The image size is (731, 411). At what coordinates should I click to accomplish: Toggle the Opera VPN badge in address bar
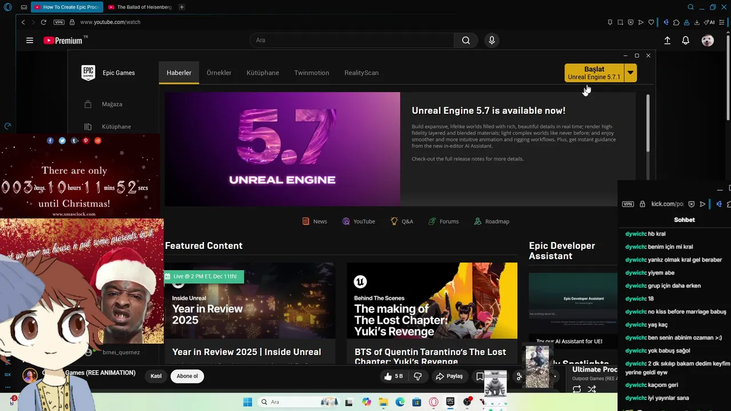pyautogui.click(x=59, y=22)
